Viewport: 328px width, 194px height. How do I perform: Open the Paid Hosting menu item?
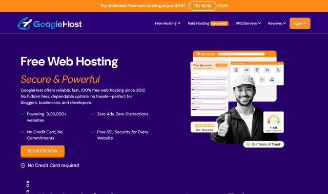point(198,23)
